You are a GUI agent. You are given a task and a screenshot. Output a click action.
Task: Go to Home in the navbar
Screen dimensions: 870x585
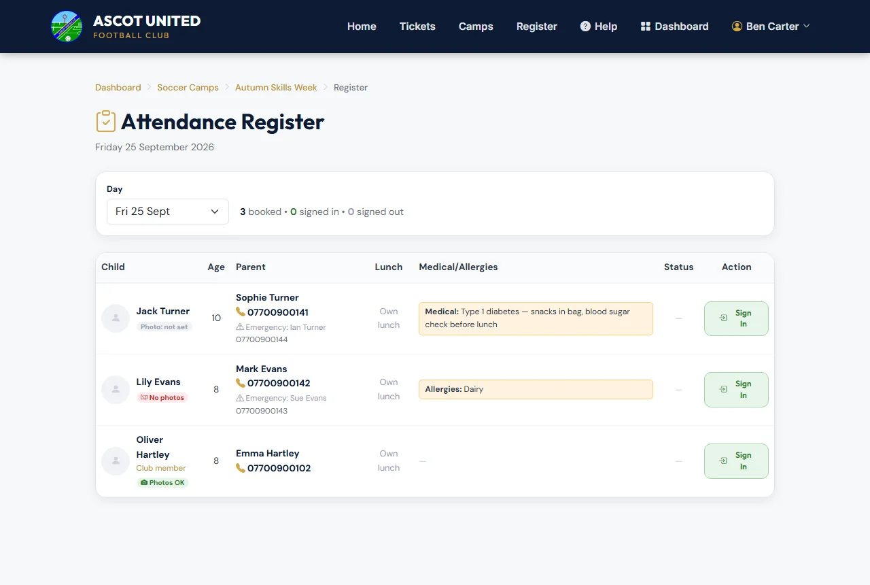[x=362, y=27]
